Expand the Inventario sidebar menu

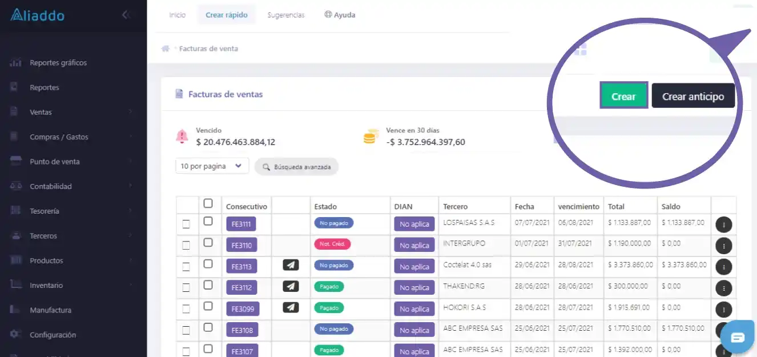pyautogui.click(x=131, y=285)
